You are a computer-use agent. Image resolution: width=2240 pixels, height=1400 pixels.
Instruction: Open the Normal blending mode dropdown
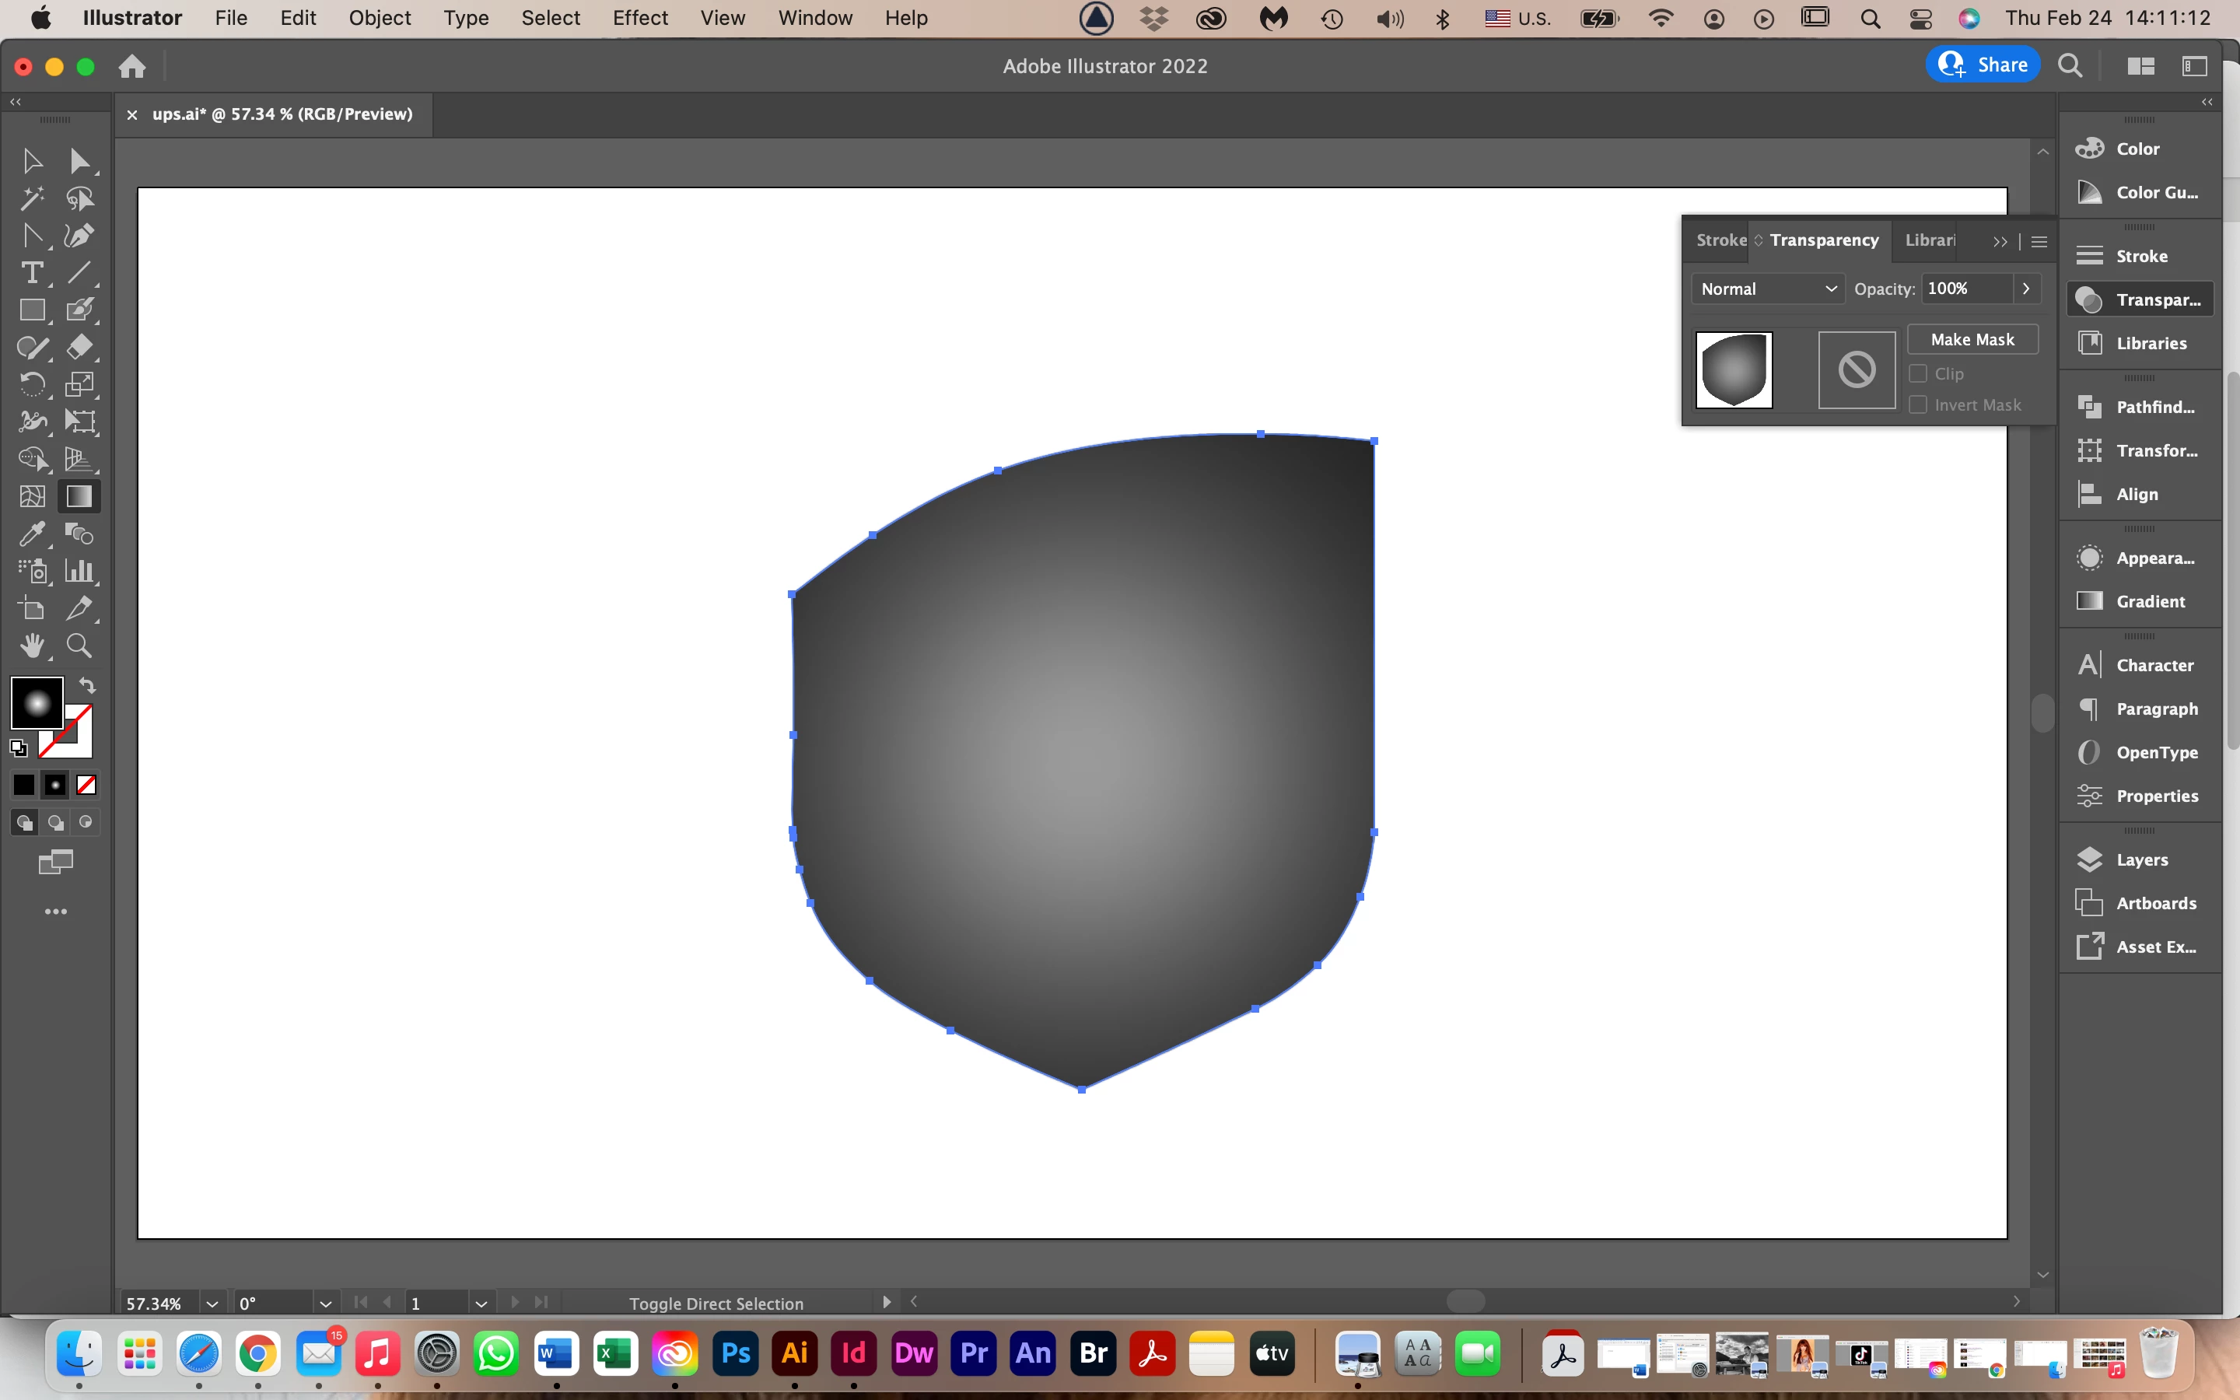click(1767, 289)
